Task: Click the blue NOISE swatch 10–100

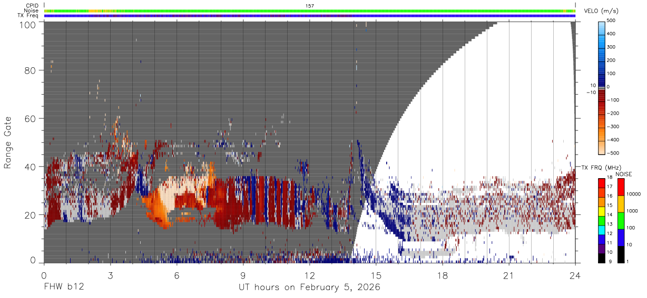Action: [620, 238]
